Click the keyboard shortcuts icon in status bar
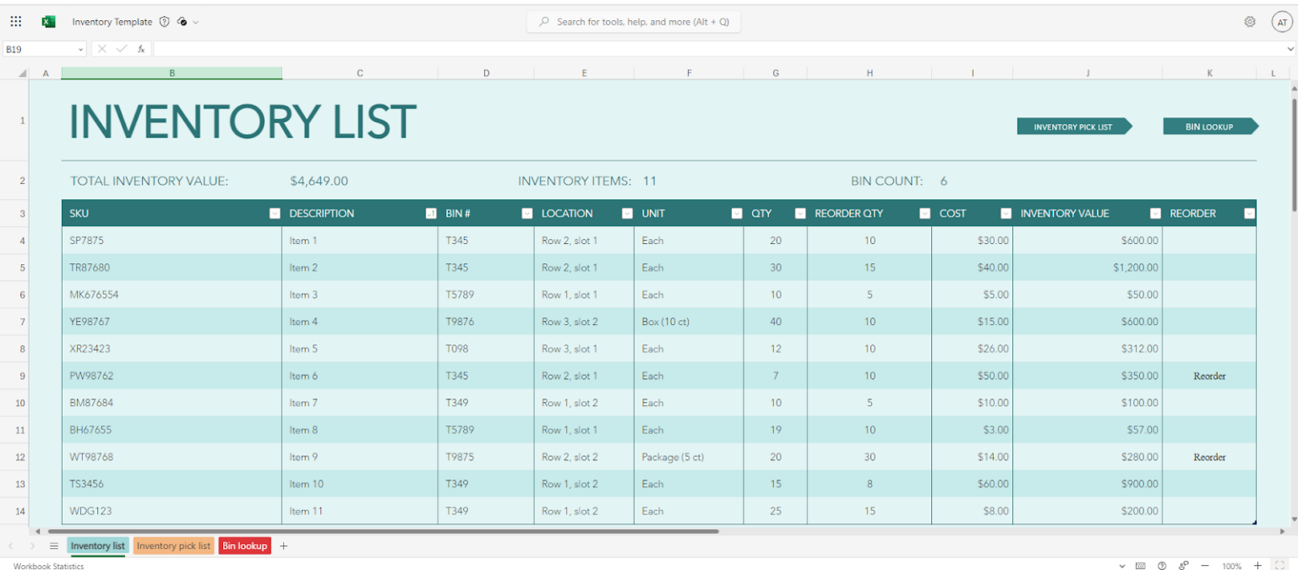This screenshot has height=570, width=1298. coord(1142,566)
